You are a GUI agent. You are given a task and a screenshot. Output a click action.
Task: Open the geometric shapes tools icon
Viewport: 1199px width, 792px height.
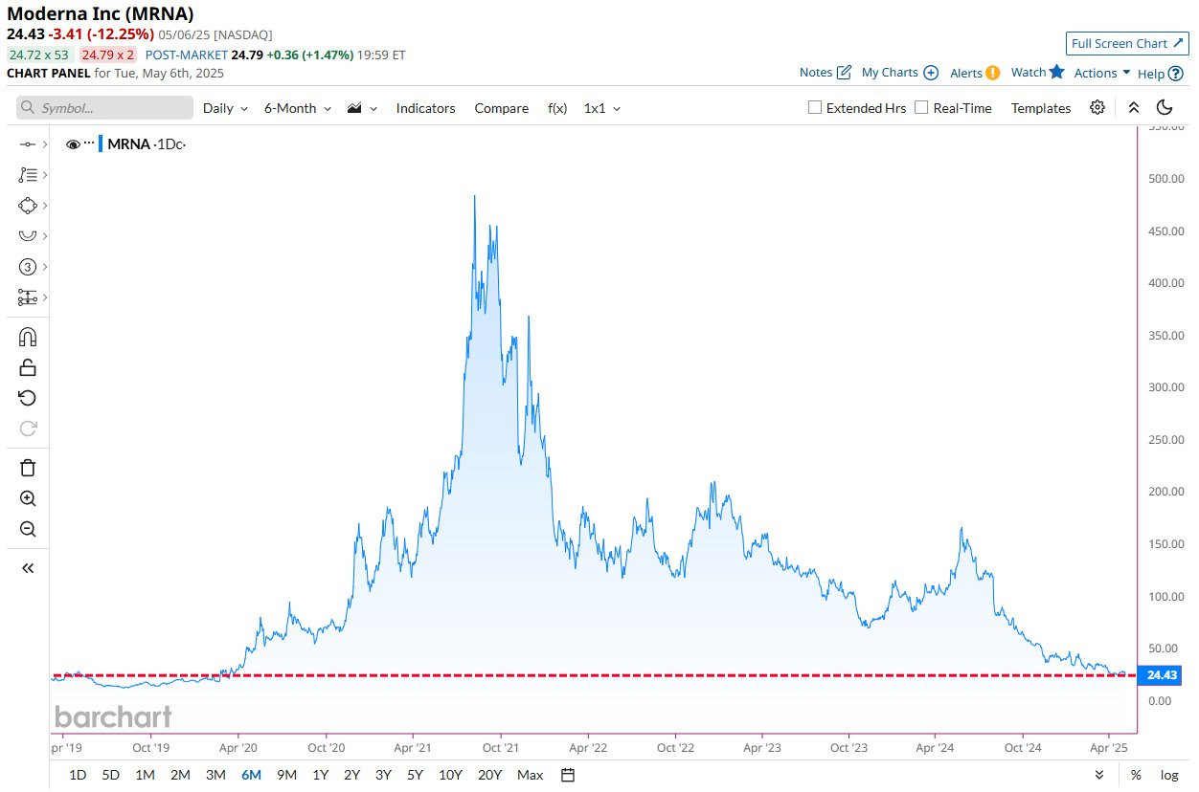(28, 206)
